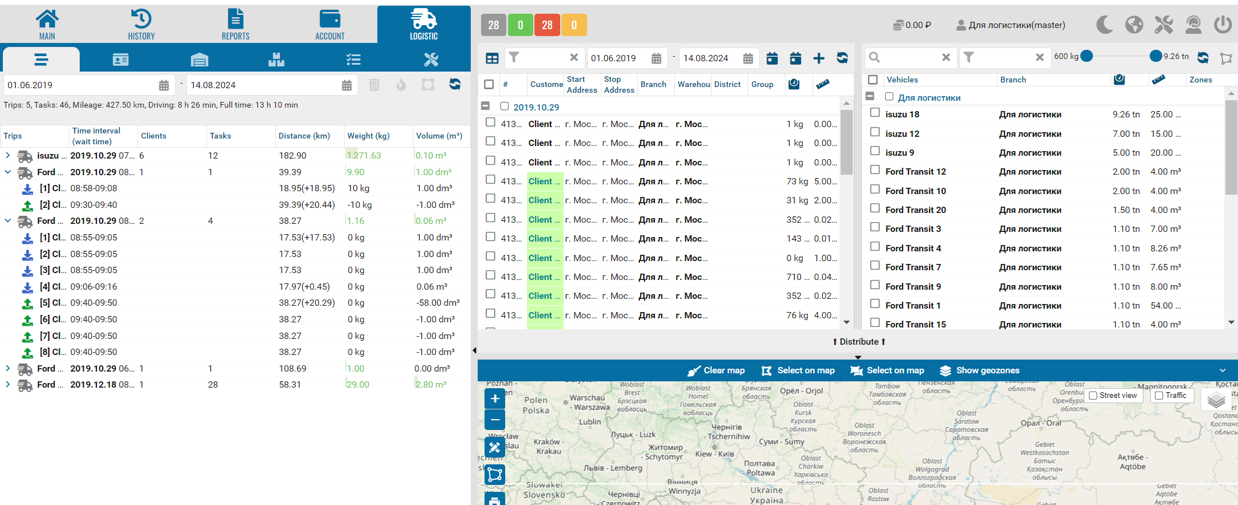Screen dimensions: 1238x505
Task: Click the Distribute button
Action: 858,342
